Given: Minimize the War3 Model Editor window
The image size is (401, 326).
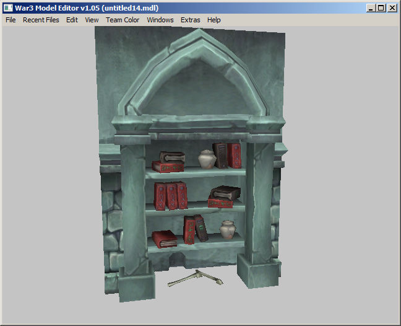Looking at the screenshot, I should [x=371, y=8].
